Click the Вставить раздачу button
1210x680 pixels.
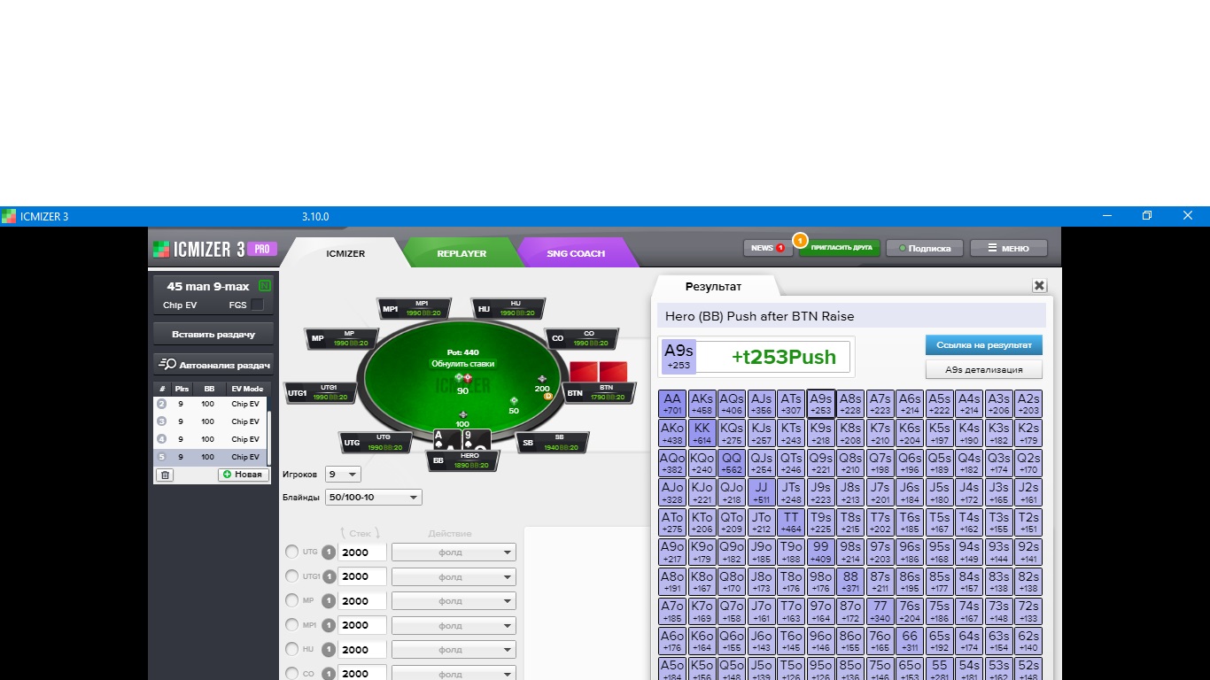click(x=213, y=334)
